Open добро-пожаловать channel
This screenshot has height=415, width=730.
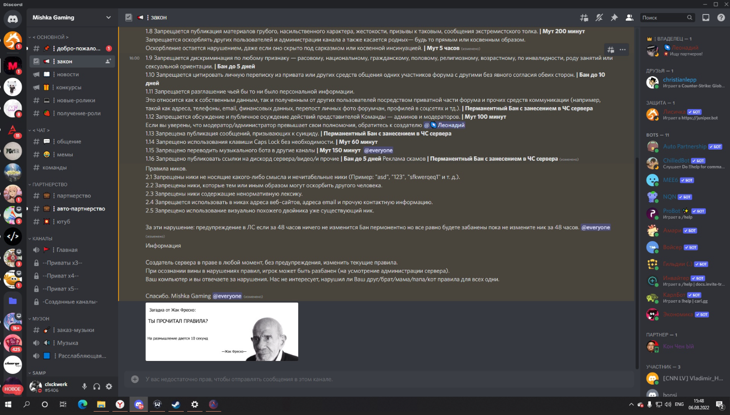click(x=72, y=48)
